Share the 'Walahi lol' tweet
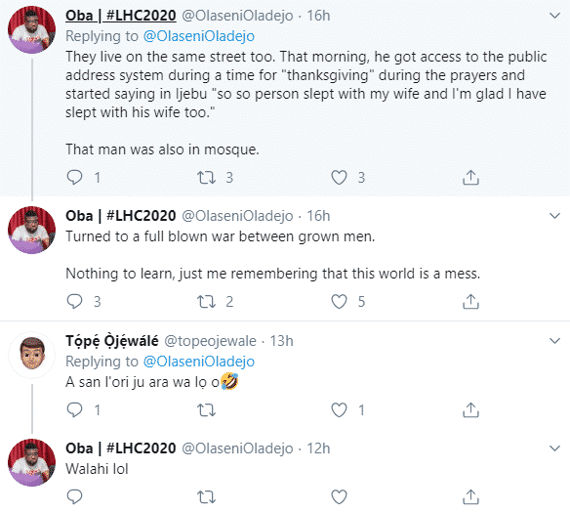The height and width of the screenshot is (512, 570). 470,496
